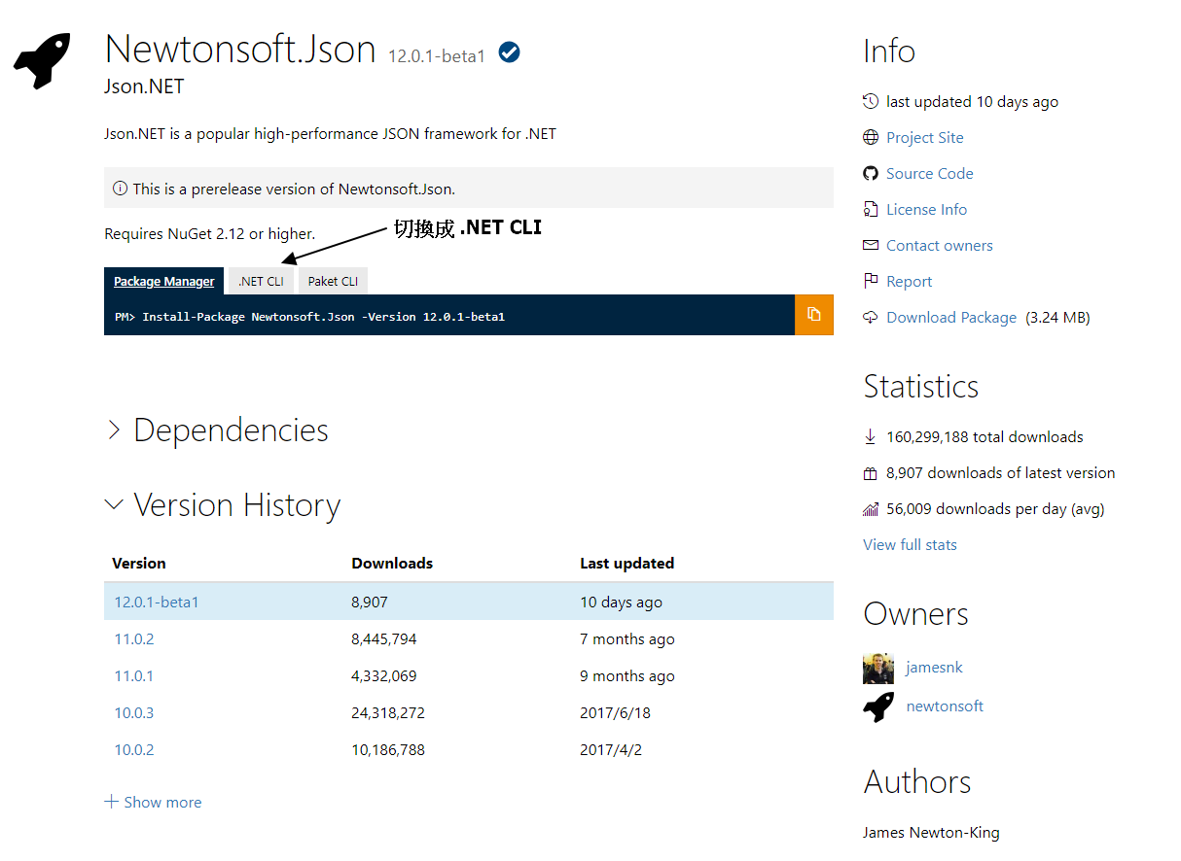Image resolution: width=1181 pixels, height=861 pixels.
Task: Click the verified checkmark badge beside version
Action: [509, 52]
